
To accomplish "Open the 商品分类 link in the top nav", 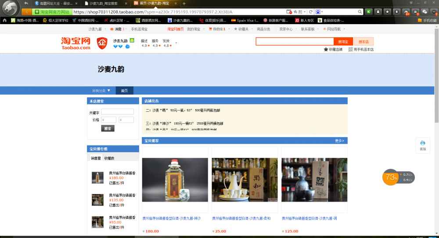I will (263, 29).
